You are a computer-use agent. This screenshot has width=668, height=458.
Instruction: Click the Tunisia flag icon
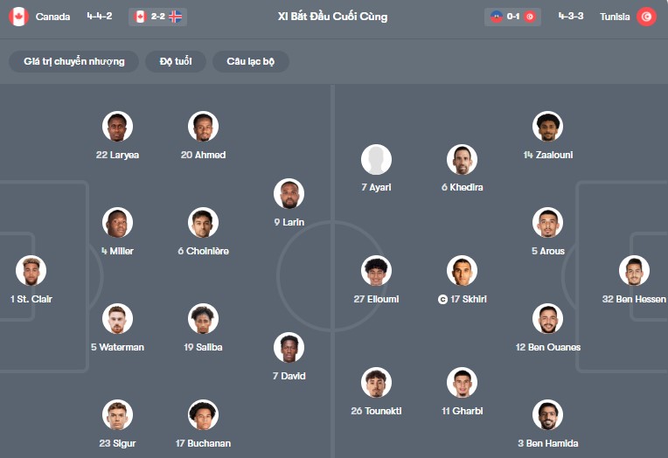tap(646, 17)
